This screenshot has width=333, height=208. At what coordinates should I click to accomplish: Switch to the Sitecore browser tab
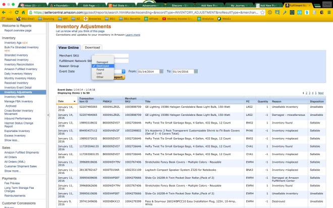tap(180, 6)
